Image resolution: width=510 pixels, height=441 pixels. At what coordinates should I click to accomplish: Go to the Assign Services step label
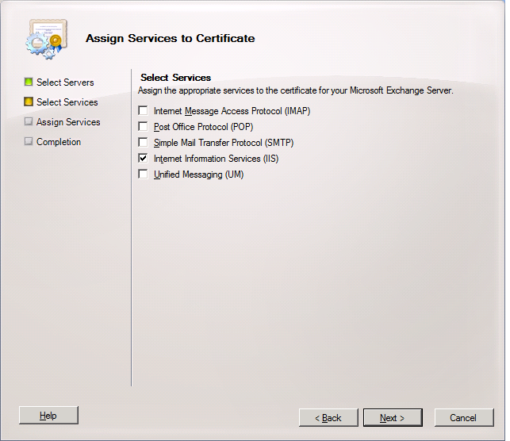click(68, 122)
